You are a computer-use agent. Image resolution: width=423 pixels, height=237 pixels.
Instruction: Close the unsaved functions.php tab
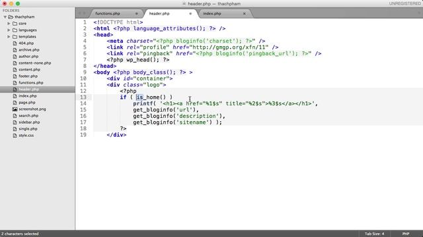(x=137, y=13)
